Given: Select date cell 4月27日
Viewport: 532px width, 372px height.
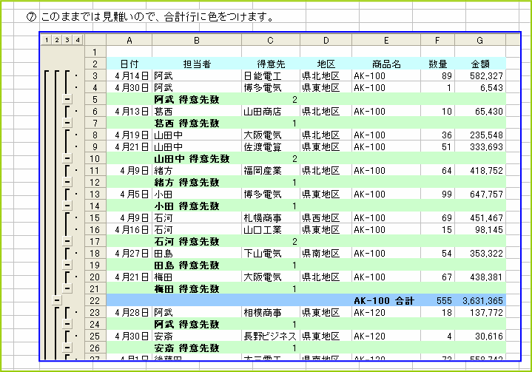Looking at the screenshot, I should pos(129,254).
